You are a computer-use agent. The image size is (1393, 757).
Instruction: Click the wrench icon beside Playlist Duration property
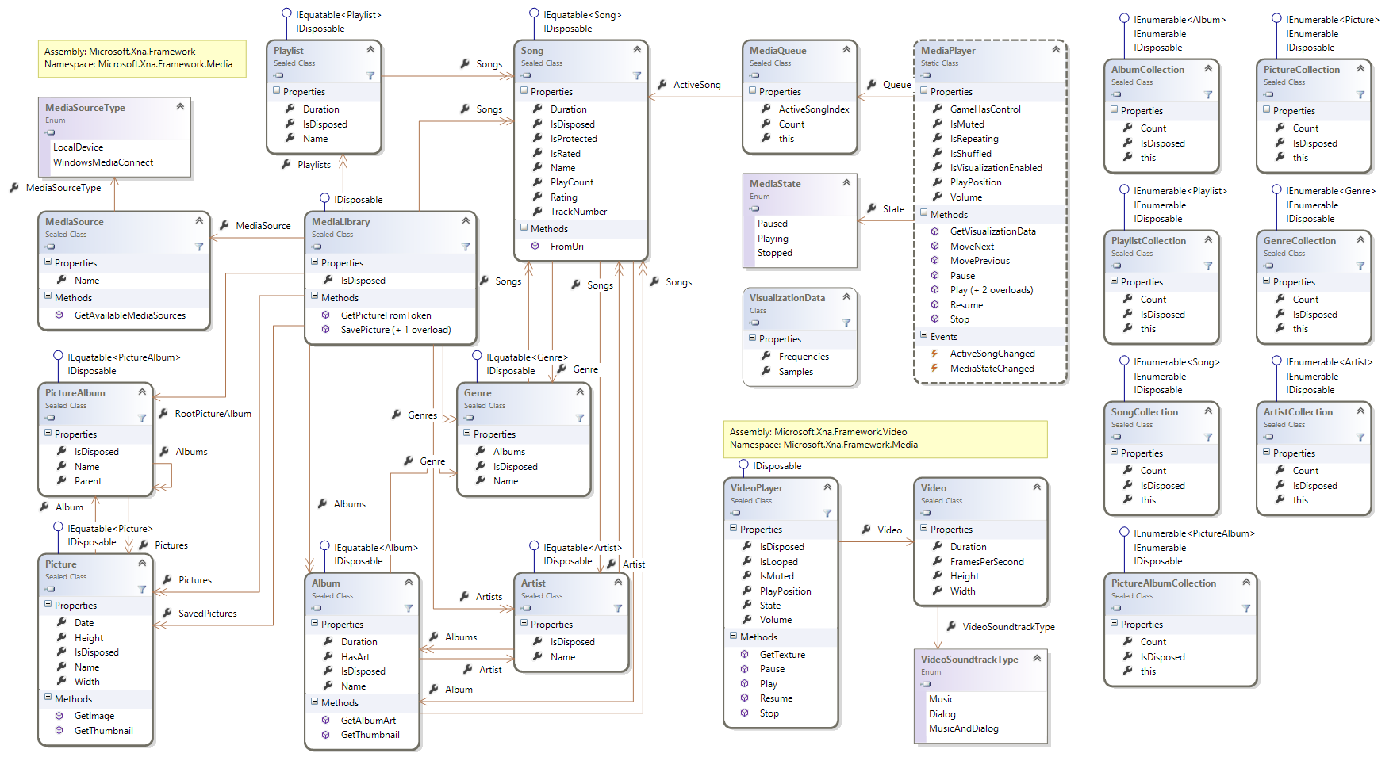click(x=290, y=109)
